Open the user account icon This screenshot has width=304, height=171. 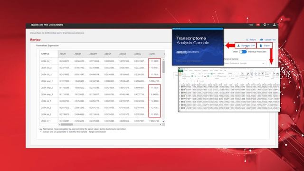tap(275, 25)
